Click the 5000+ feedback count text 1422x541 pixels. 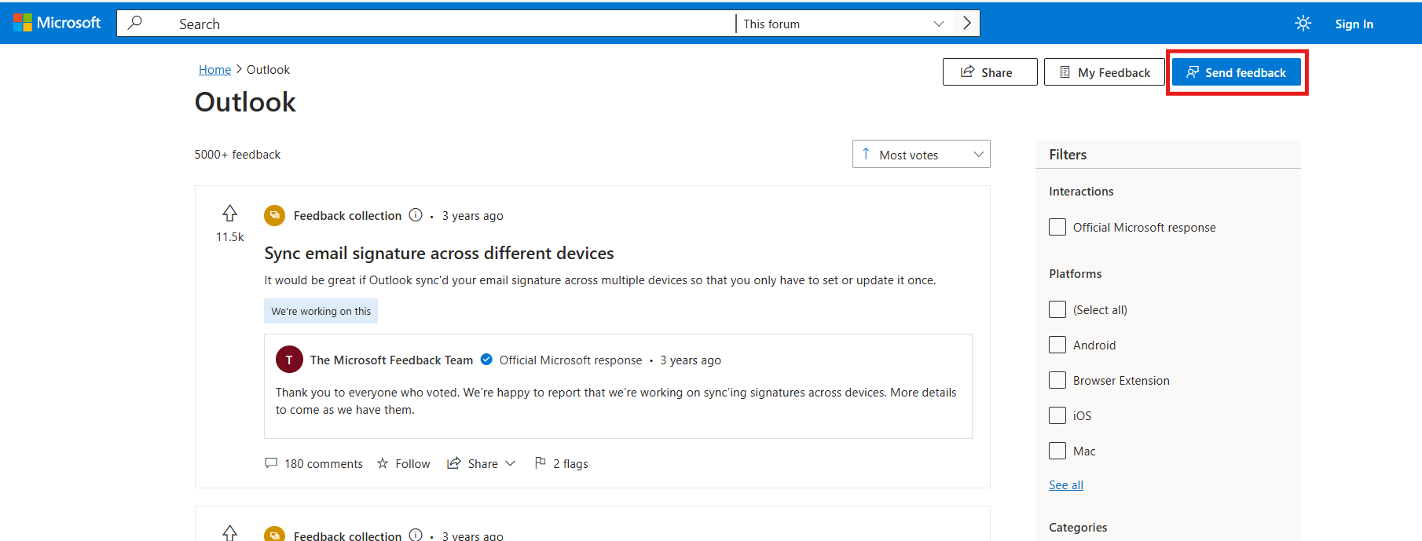click(x=237, y=154)
